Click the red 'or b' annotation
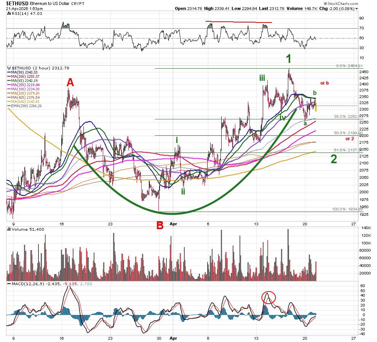Image resolution: width=377 pixels, height=342 pixels. 324,83
